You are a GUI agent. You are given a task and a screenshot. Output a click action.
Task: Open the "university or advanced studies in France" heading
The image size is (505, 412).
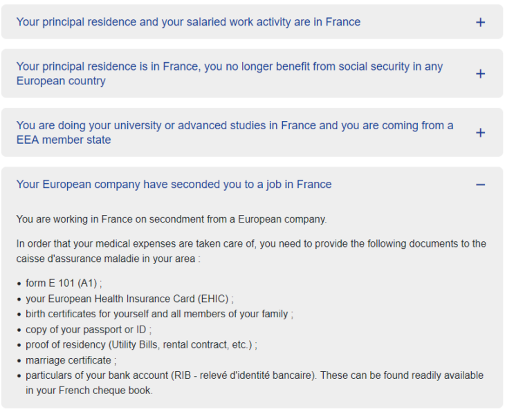tap(235, 132)
